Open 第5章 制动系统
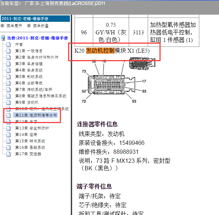219x215 pixels. pos(29,77)
